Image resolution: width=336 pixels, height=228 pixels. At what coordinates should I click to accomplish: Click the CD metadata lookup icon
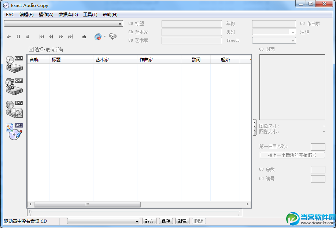click(98, 37)
